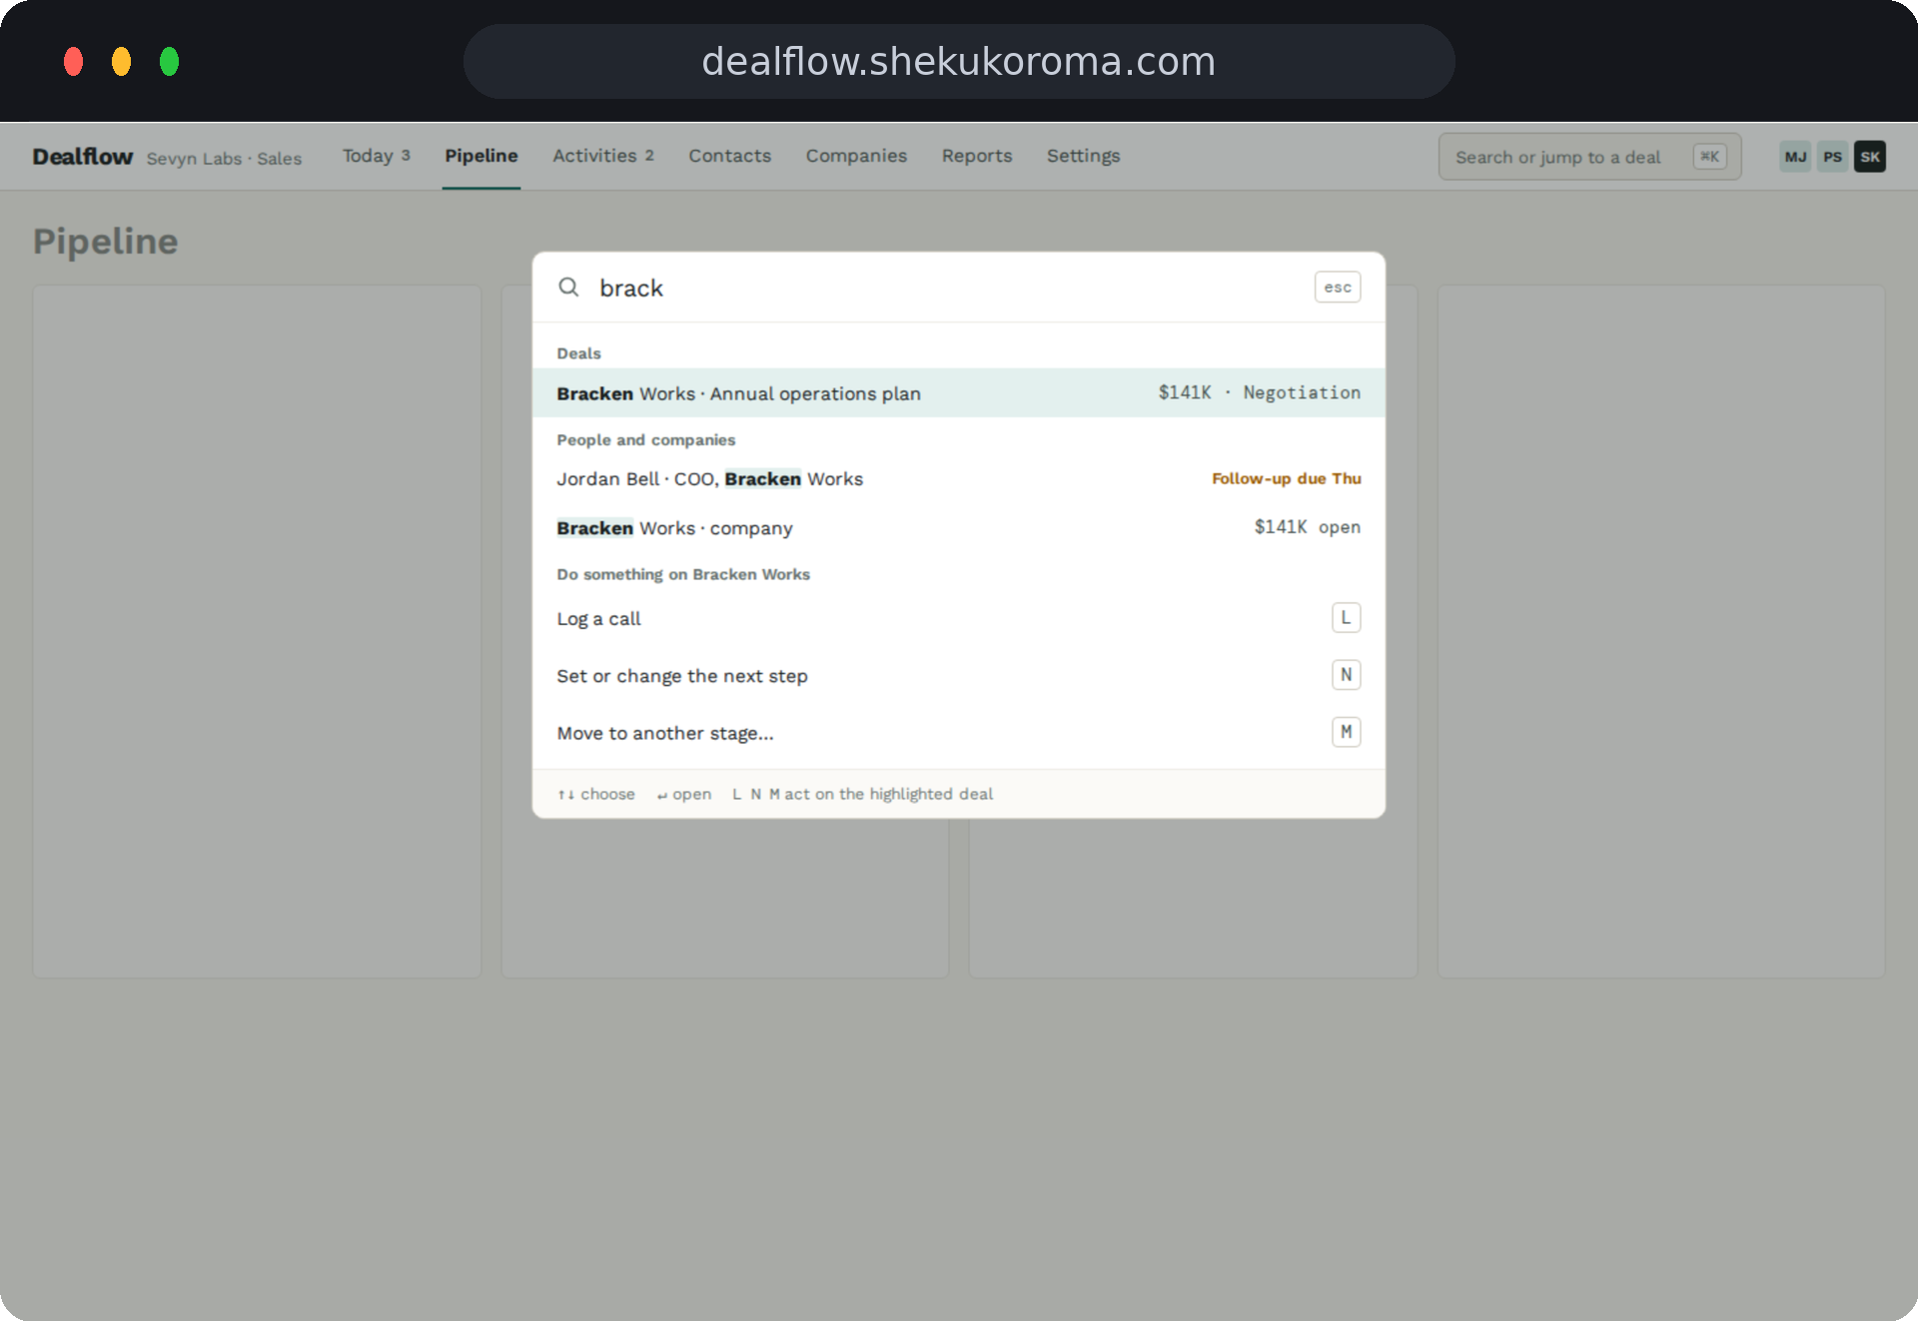Switch to the Today tab
The width and height of the screenshot is (1918, 1321).
point(377,156)
